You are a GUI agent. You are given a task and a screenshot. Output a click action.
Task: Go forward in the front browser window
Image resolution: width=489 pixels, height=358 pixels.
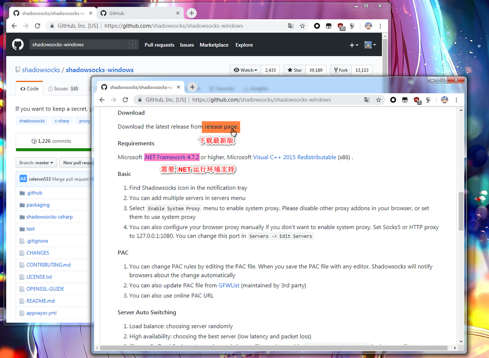[114, 100]
